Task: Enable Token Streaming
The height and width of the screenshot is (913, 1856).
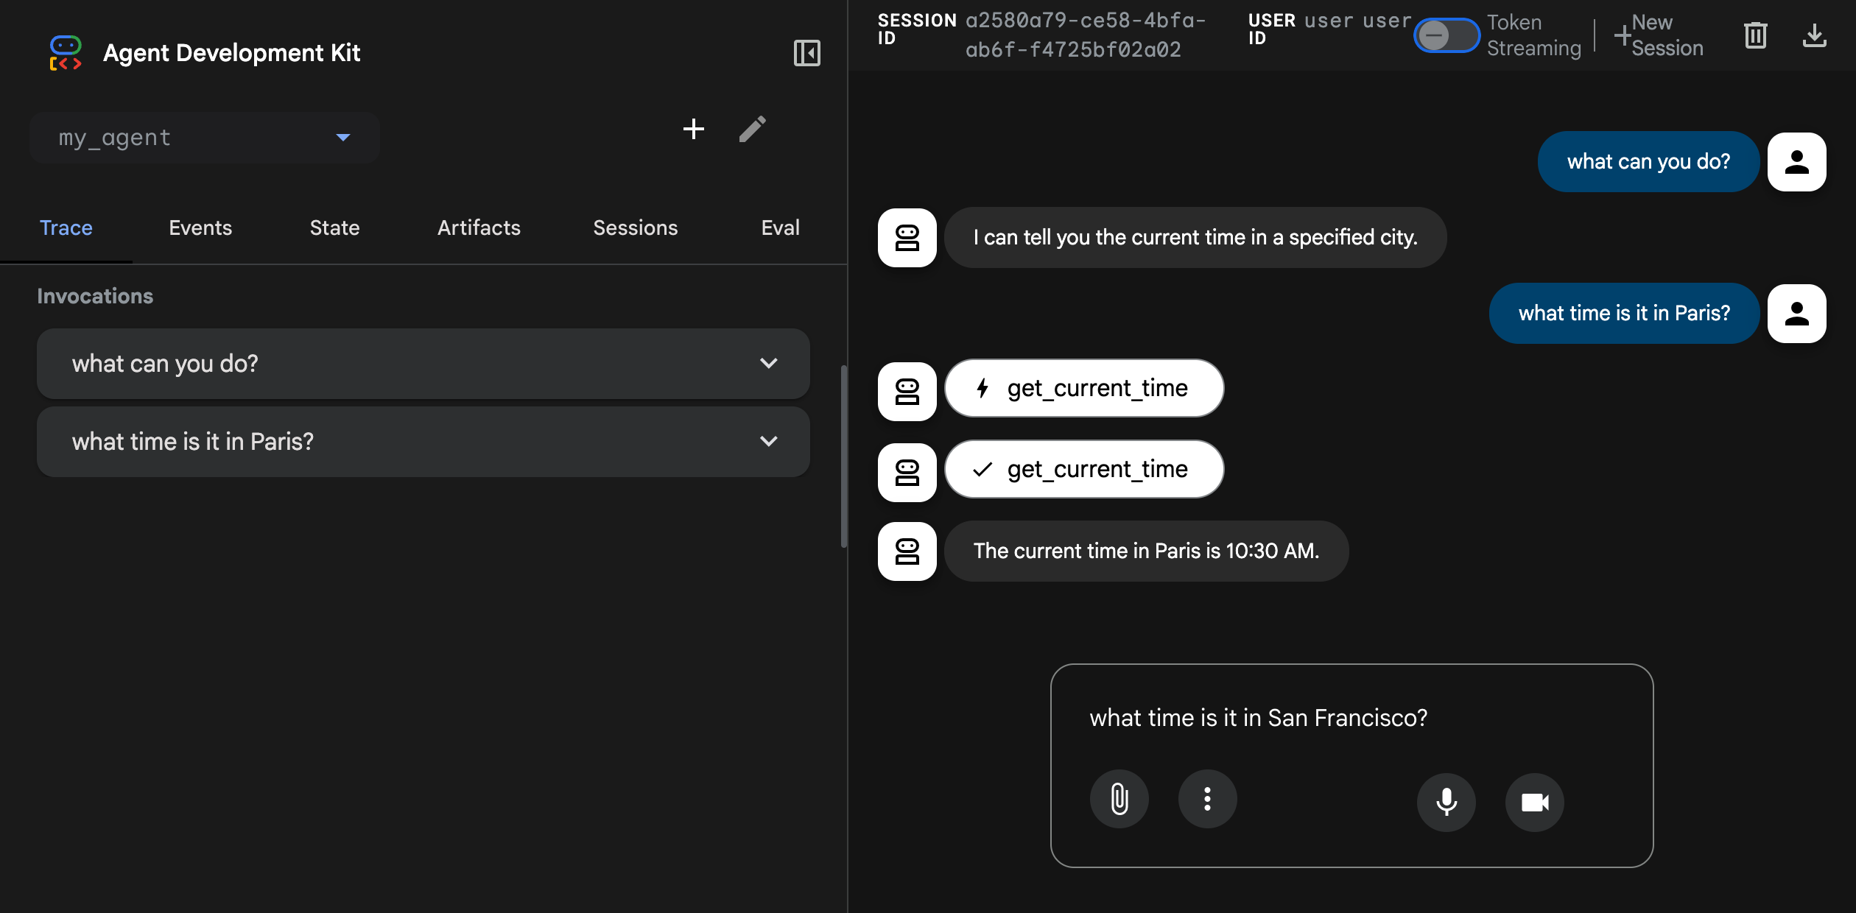Action: click(x=1446, y=35)
